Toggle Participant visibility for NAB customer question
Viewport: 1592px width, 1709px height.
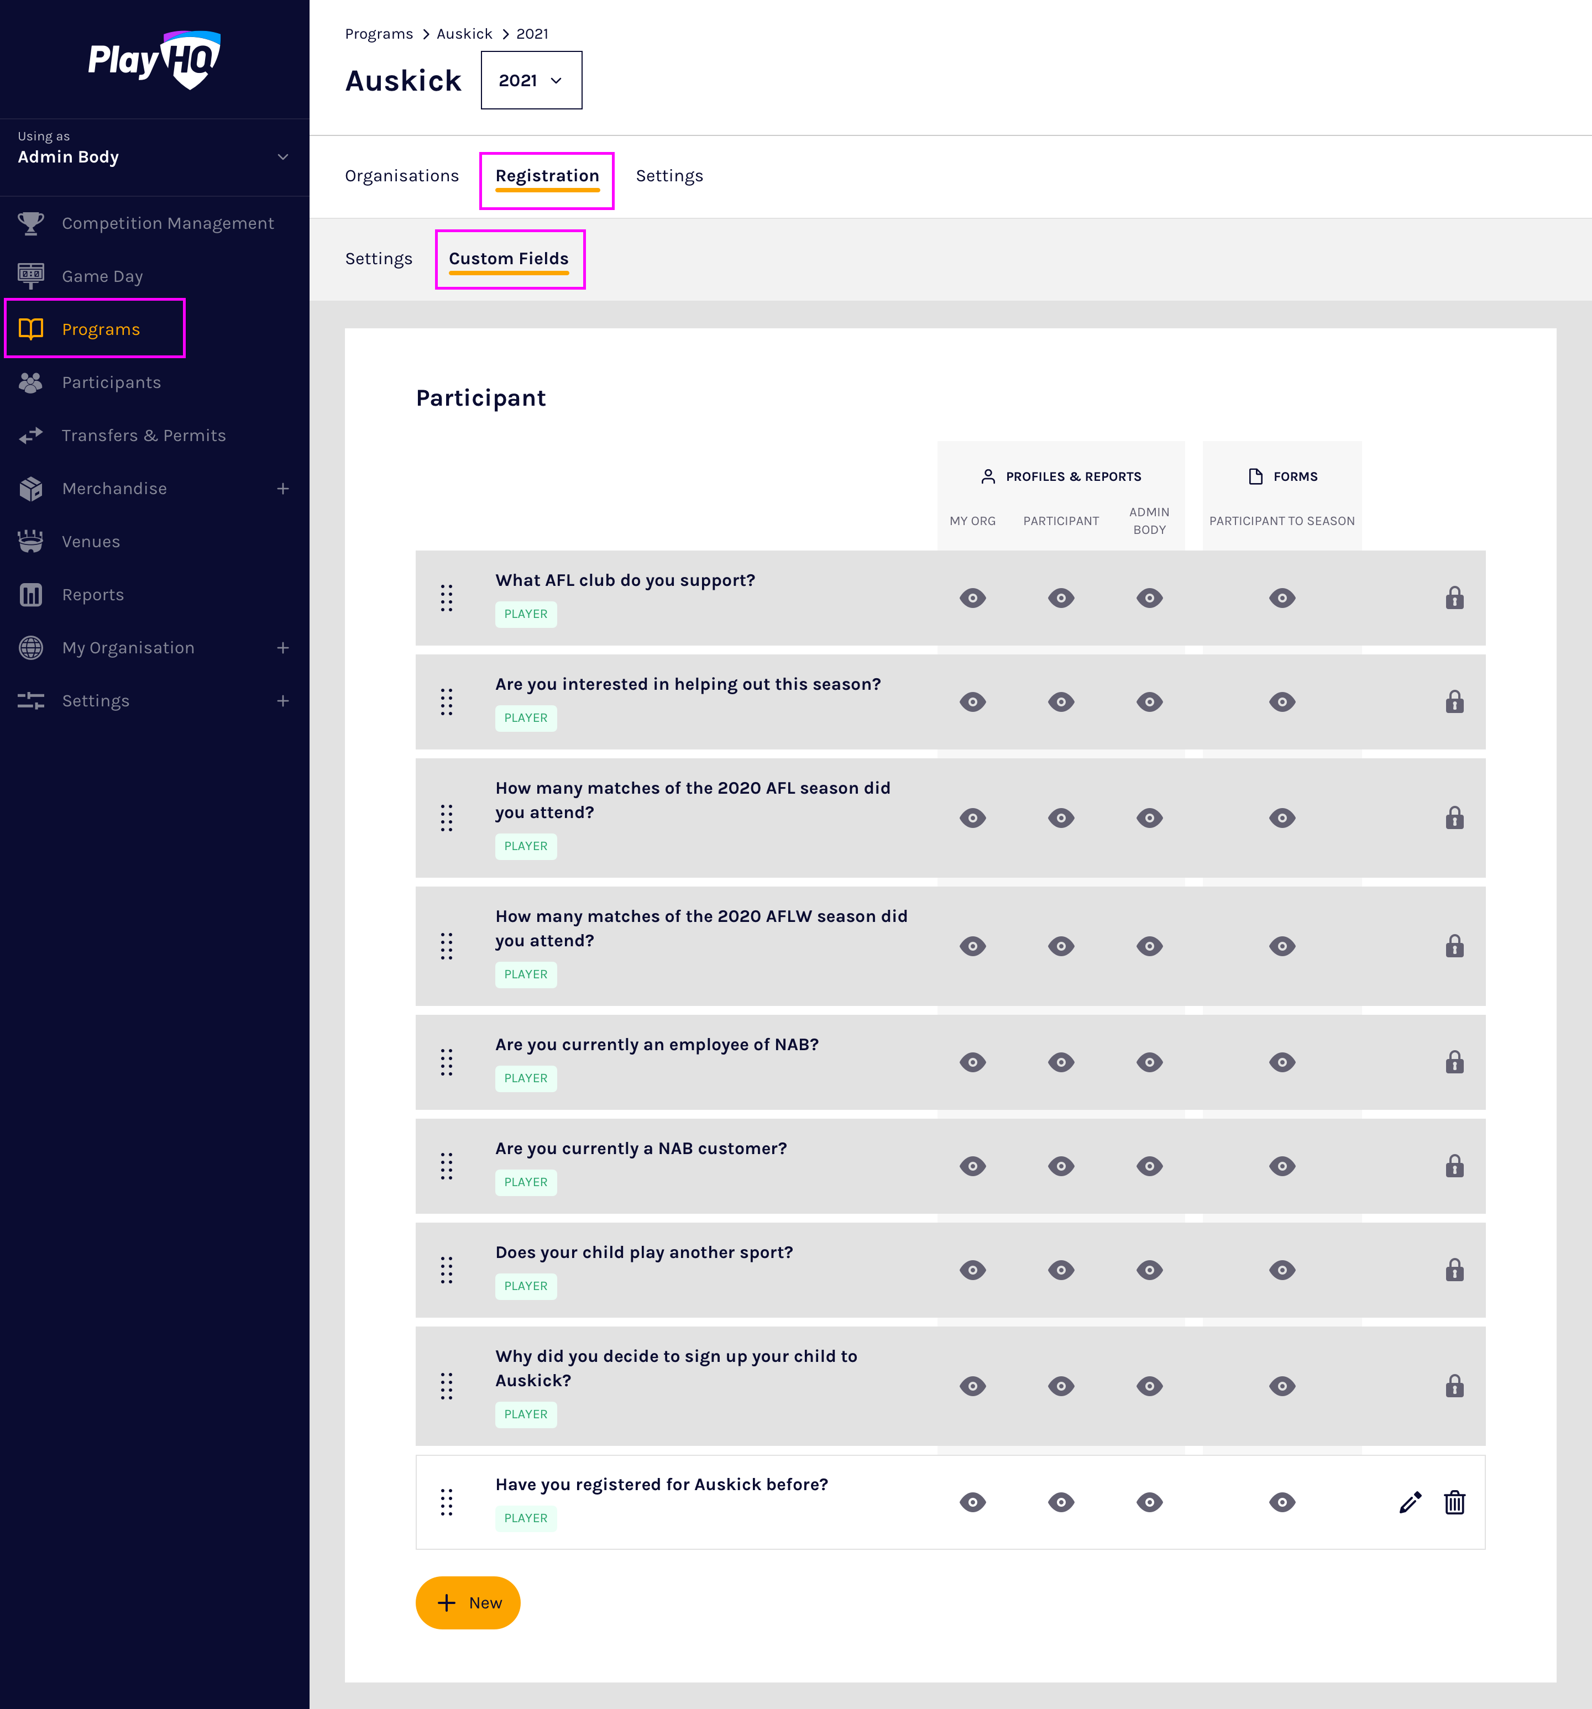1061,1166
